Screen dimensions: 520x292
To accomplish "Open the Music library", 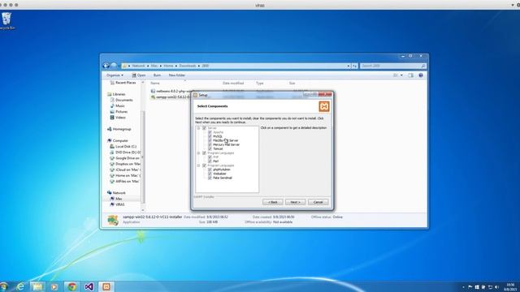I will tap(117, 106).
